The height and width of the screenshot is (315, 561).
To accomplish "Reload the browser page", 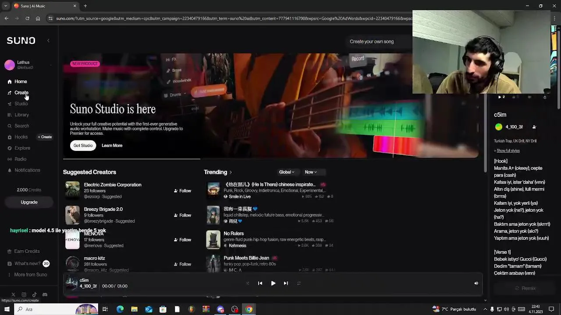I will point(27,18).
